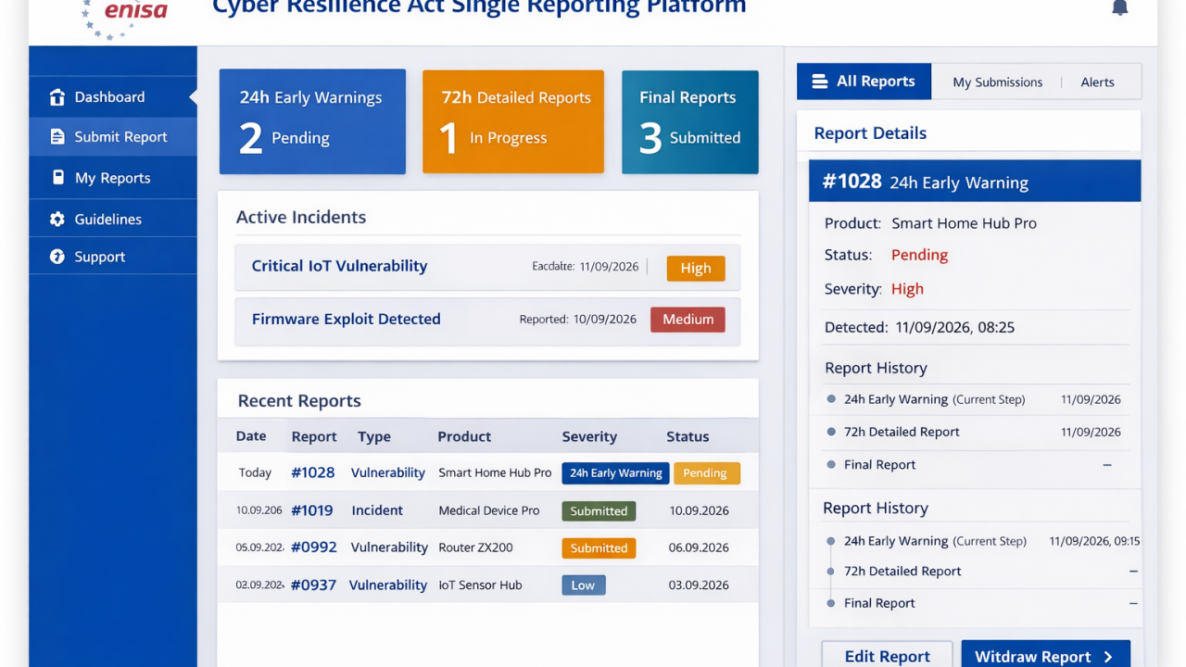Click the 03.09.2026 date for #0937

[699, 585]
